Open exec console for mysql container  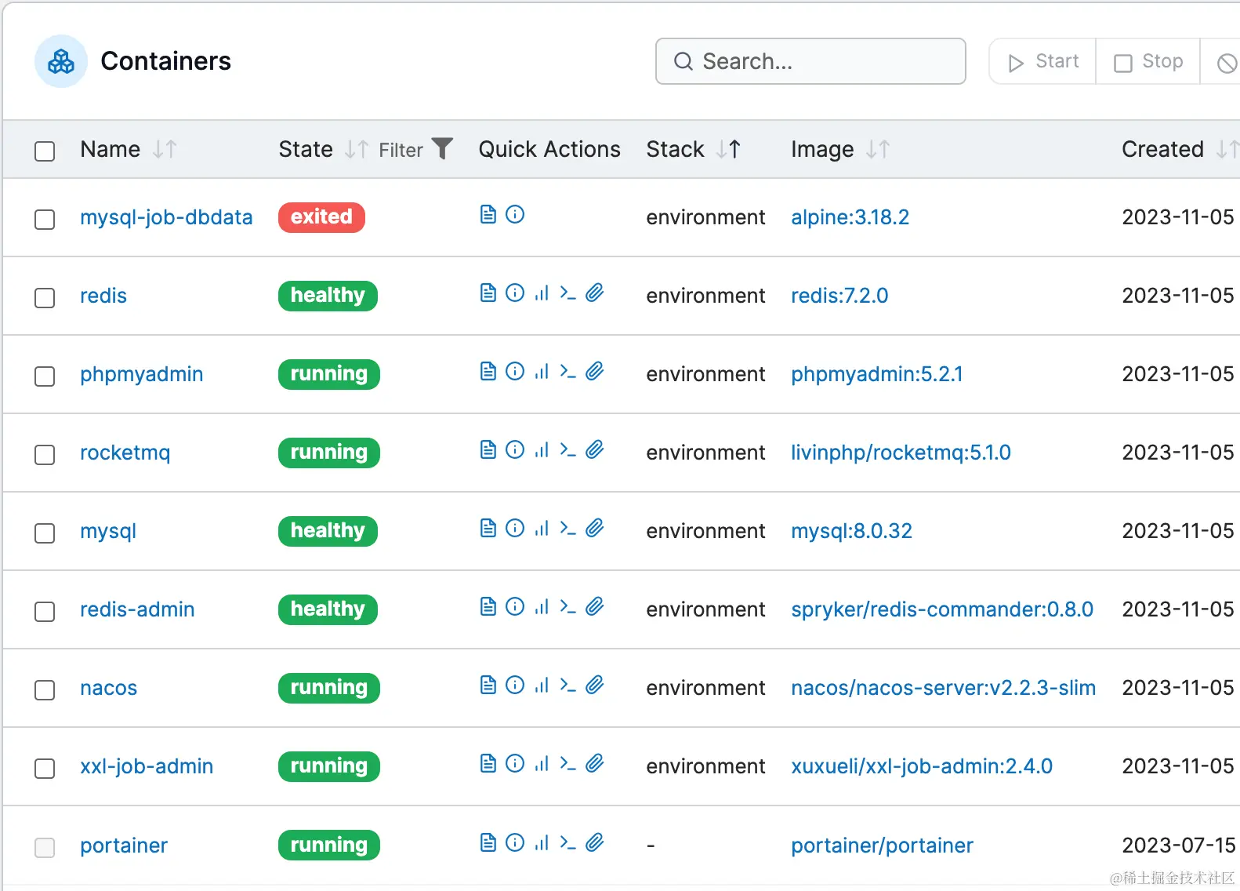point(568,528)
